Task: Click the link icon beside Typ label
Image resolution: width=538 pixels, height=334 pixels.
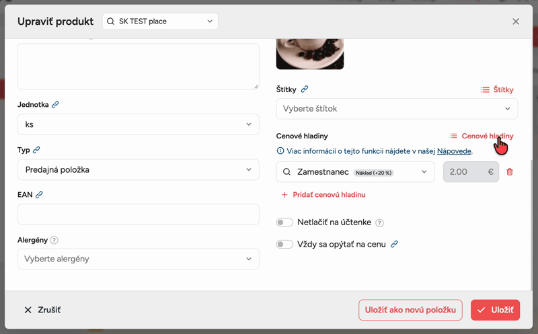Action: 36,150
